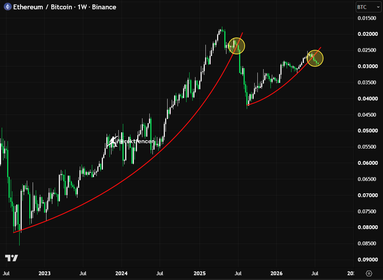This screenshot has height=280, width=383.
Task: Click the 0.05000 price label
Action: [368, 131]
